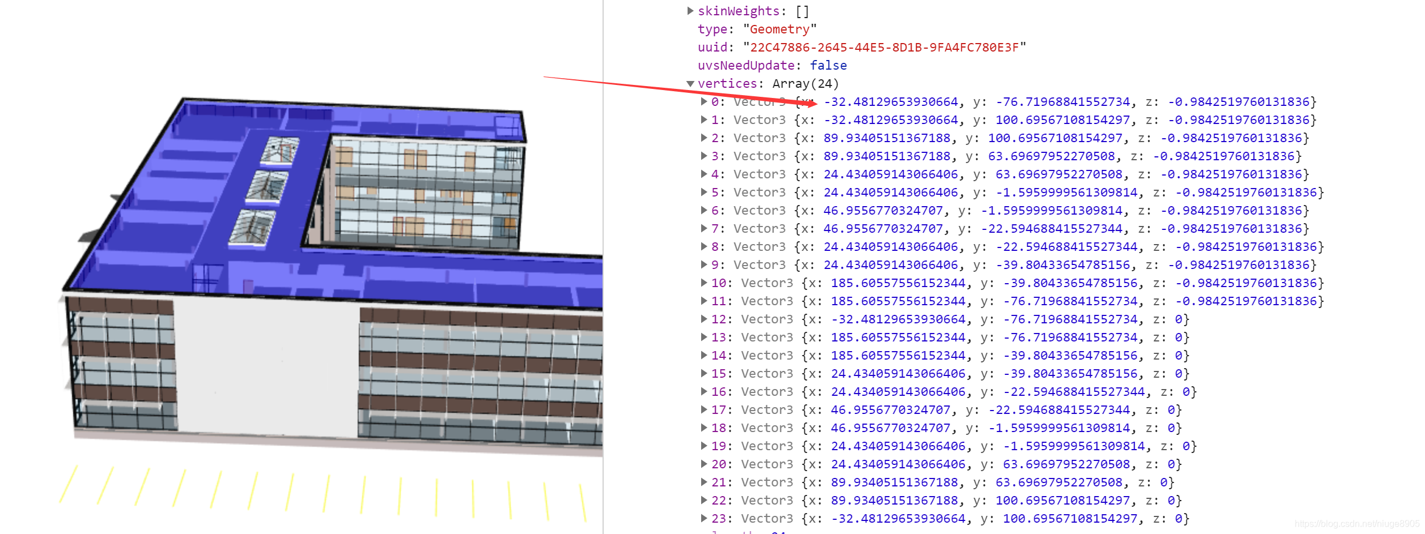Expand vertex 7 Vector3 entry

click(704, 229)
